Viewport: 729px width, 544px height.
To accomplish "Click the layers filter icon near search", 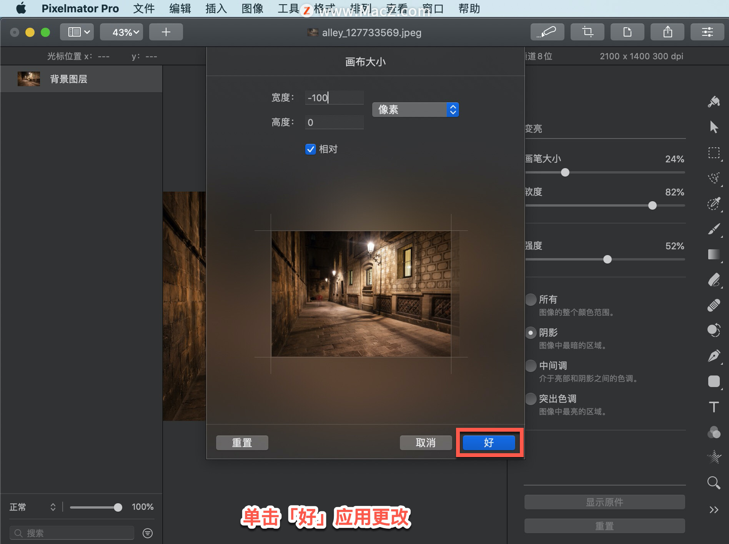I will pos(148,533).
